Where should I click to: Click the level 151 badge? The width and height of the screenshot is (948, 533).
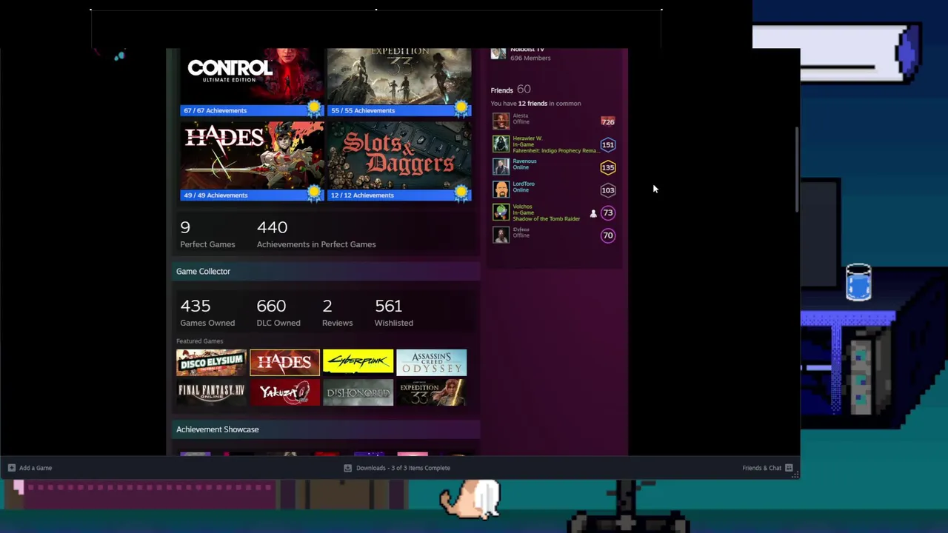click(607, 144)
